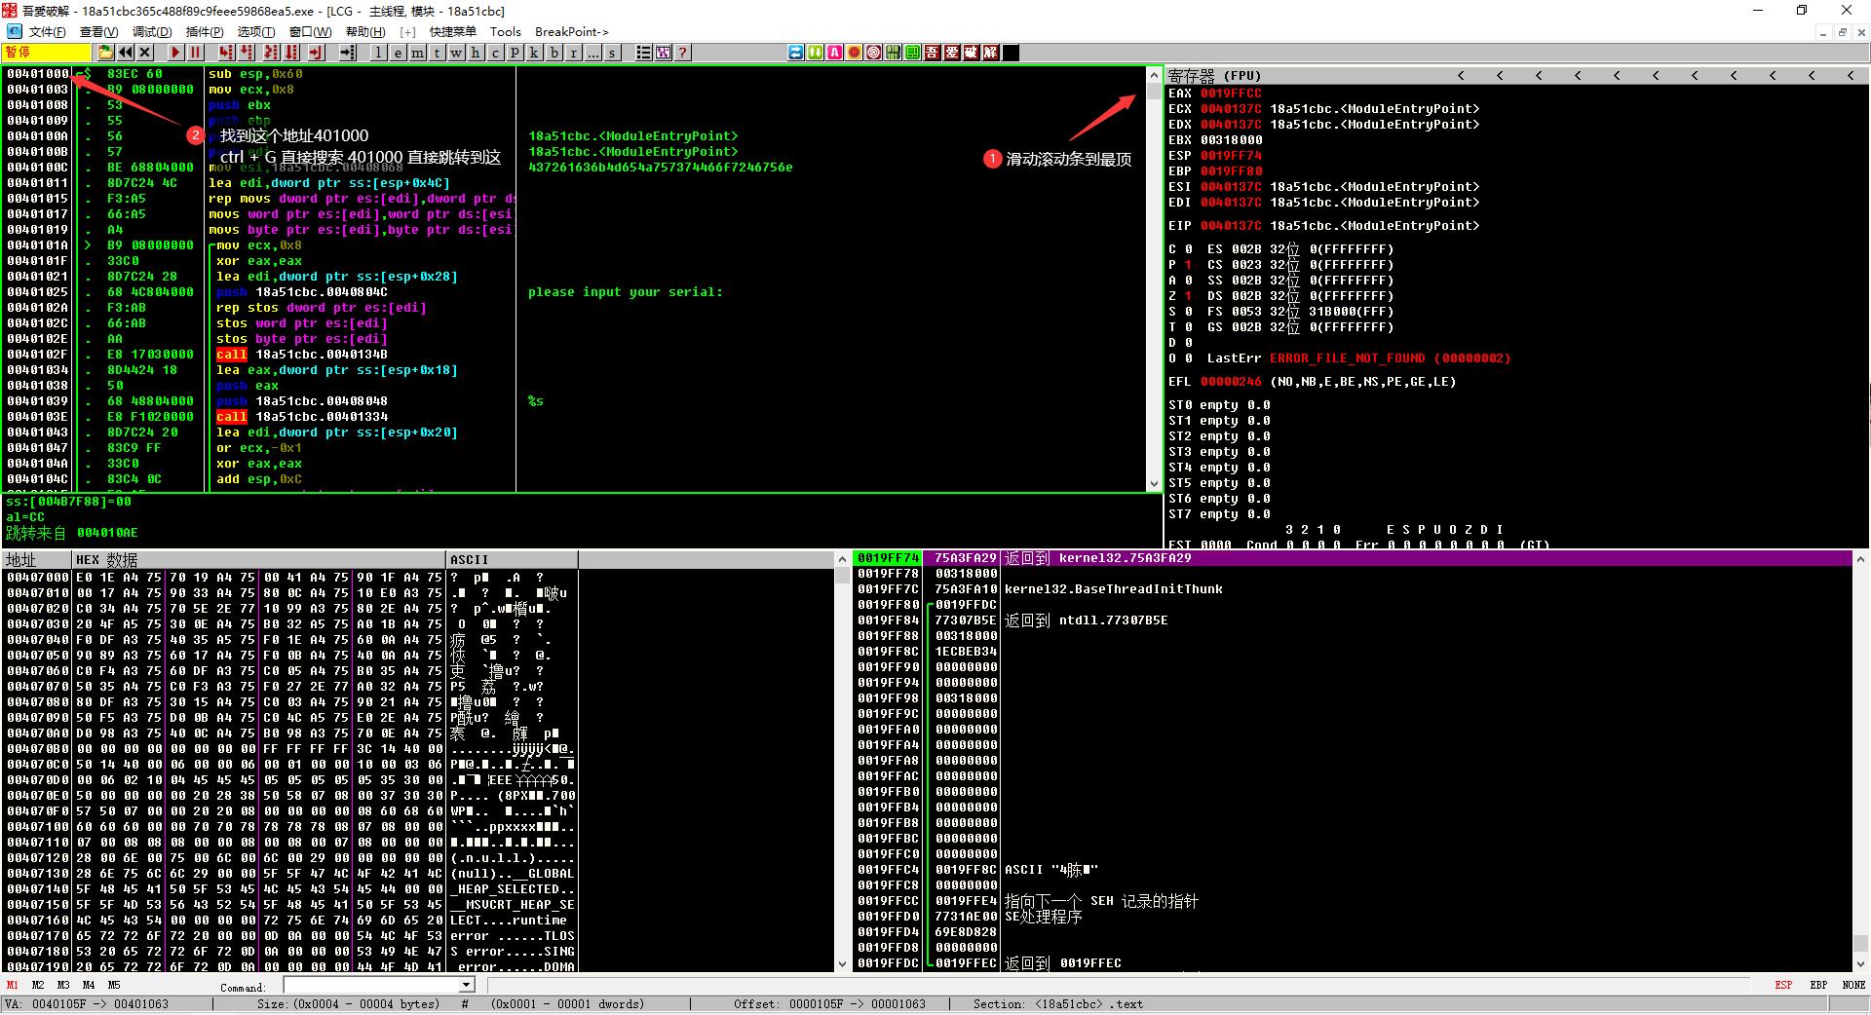
Task: Open Run trace with '...' button
Action: pos(593,53)
